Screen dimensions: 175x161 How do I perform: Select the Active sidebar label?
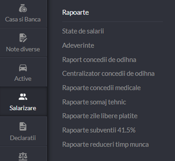click(23, 79)
